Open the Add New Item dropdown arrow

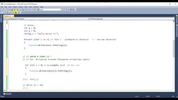pos(7,10)
